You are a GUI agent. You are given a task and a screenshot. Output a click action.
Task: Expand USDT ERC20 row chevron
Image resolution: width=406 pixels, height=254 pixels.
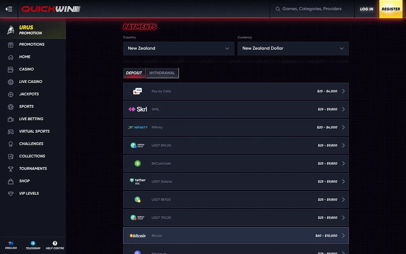(x=343, y=145)
